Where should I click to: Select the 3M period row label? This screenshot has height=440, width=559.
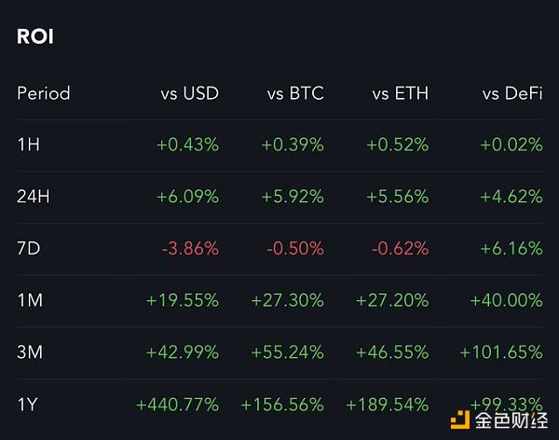pos(30,352)
